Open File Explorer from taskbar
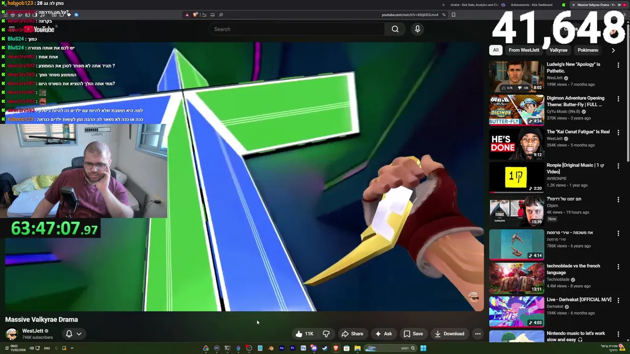This screenshot has height=354, width=630. point(357,348)
